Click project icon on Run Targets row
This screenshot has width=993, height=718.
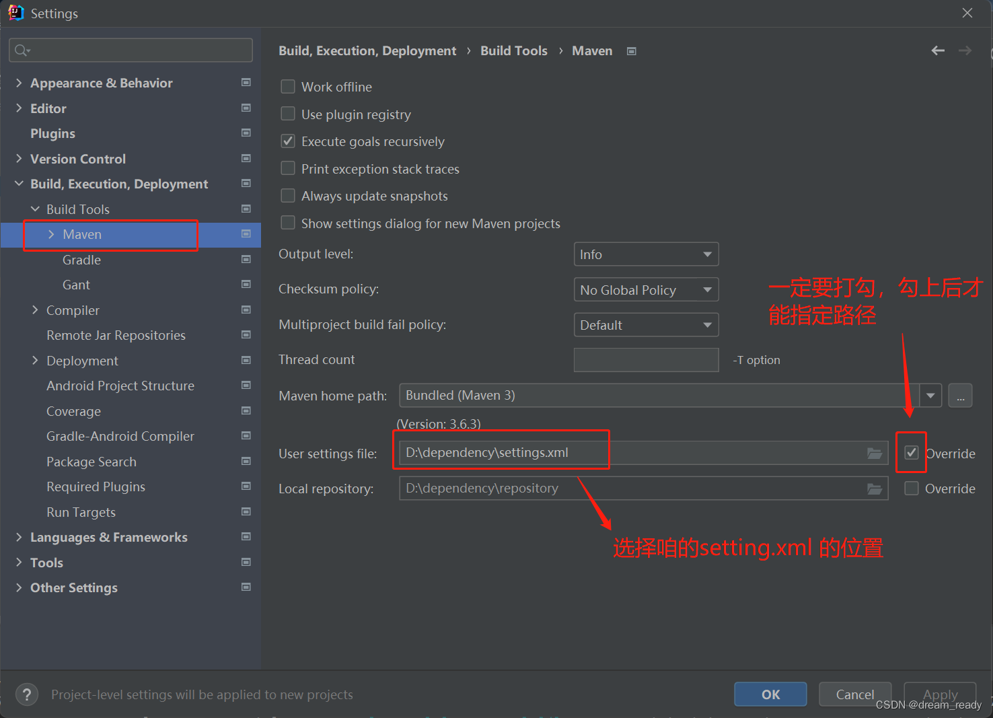click(246, 511)
